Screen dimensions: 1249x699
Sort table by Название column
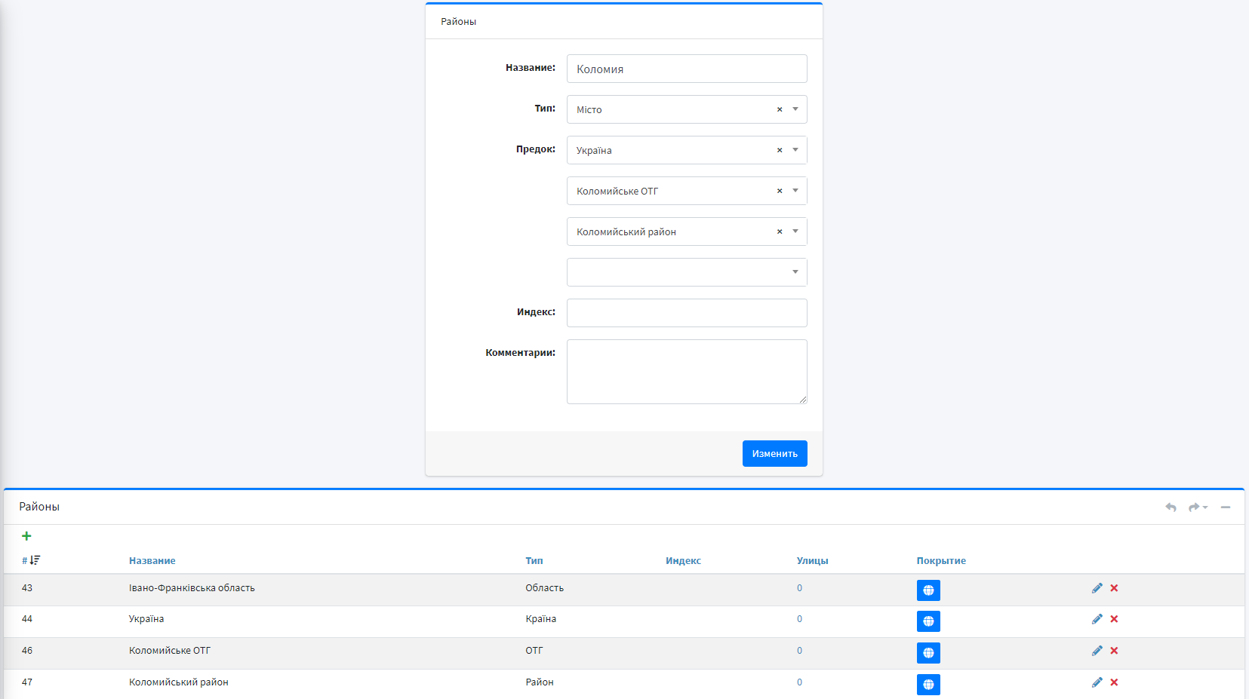pos(152,561)
